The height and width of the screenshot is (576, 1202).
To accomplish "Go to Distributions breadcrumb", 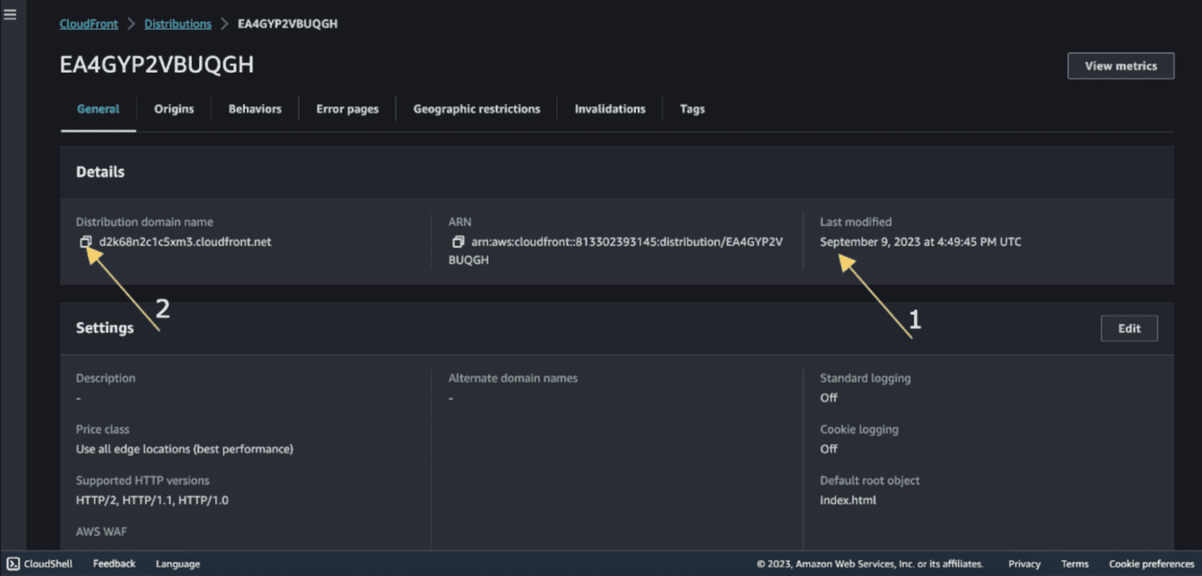I will [x=178, y=24].
